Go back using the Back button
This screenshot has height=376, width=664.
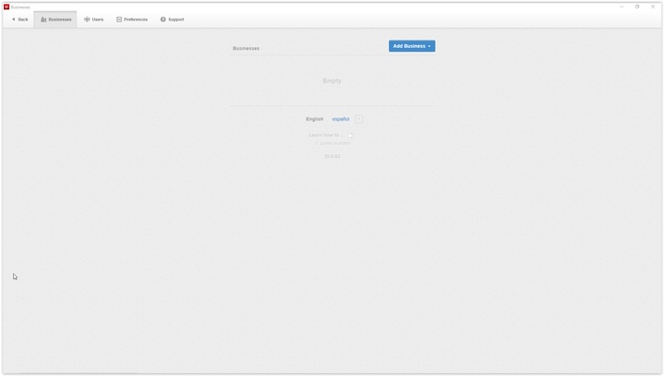20,20
